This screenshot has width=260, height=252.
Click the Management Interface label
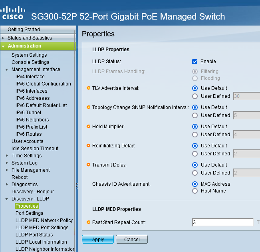tap(36, 69)
